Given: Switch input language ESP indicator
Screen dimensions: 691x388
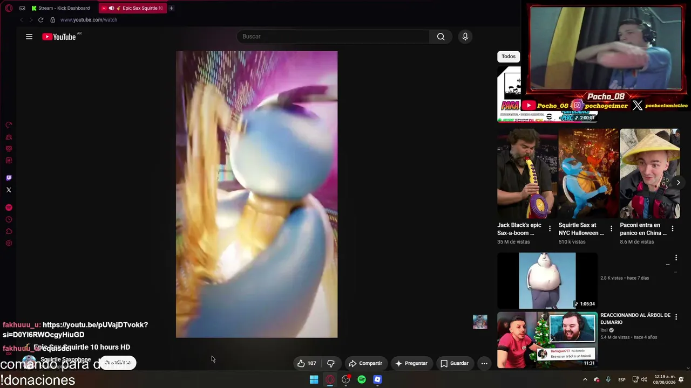Looking at the screenshot, I should (622, 379).
